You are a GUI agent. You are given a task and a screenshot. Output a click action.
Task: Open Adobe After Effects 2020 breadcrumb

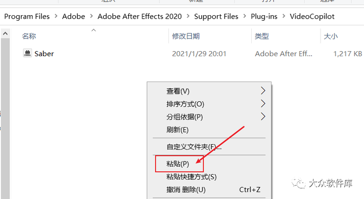point(140,17)
